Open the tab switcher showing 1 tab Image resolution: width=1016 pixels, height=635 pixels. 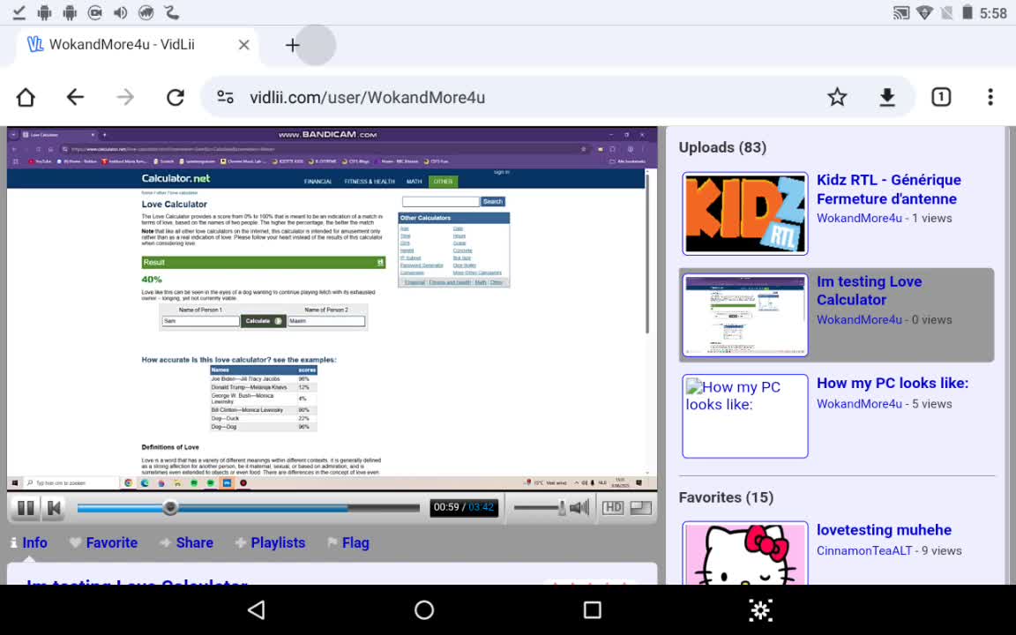tap(941, 97)
